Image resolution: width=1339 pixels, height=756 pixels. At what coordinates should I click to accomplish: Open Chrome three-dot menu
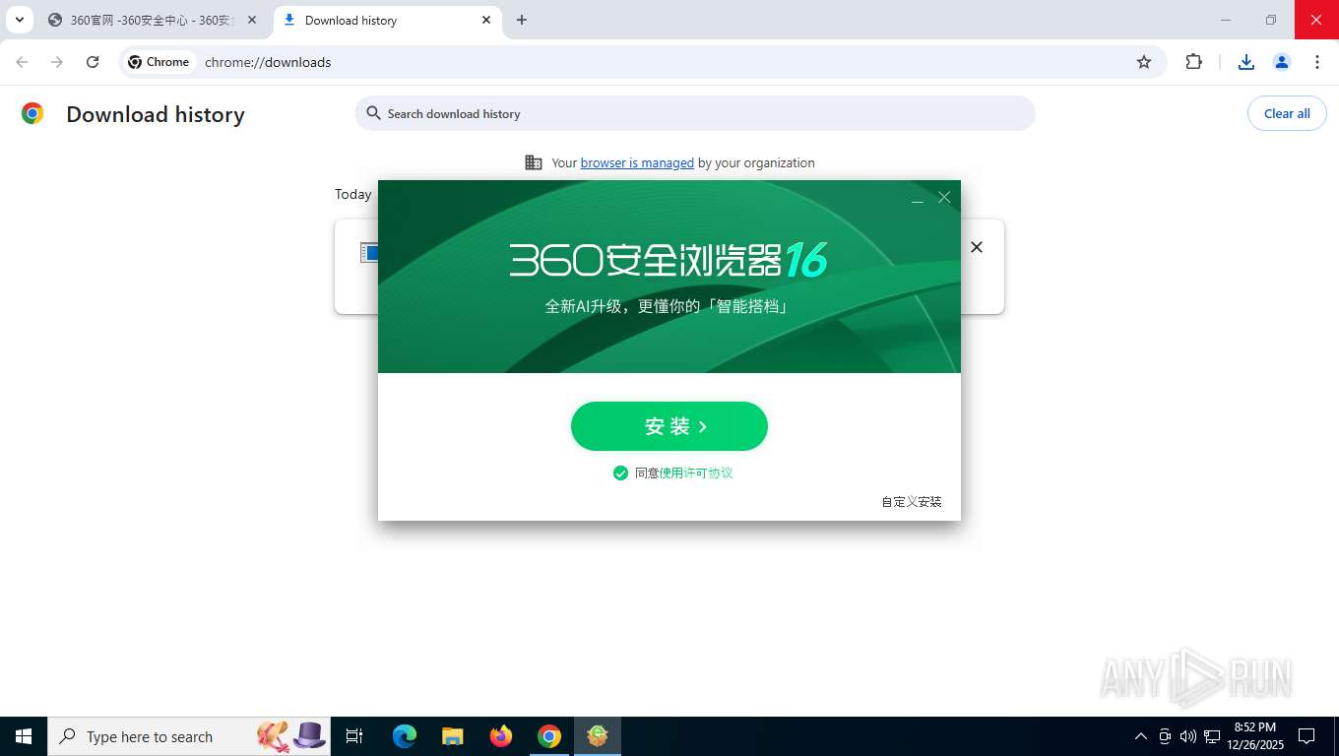click(1317, 62)
